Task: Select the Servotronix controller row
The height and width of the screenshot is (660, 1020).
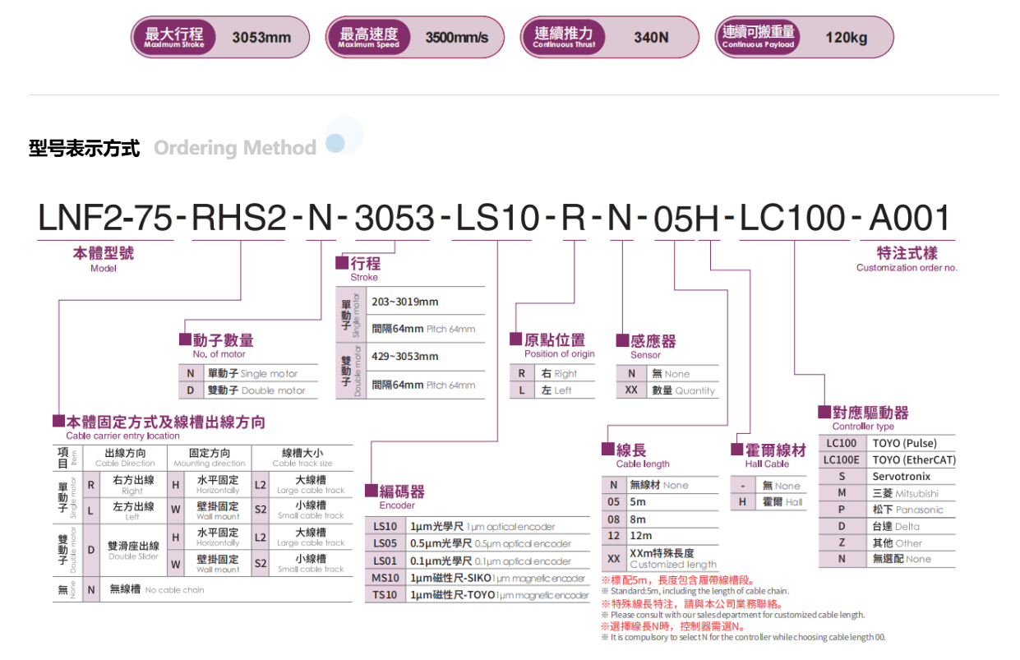Action: coord(888,477)
